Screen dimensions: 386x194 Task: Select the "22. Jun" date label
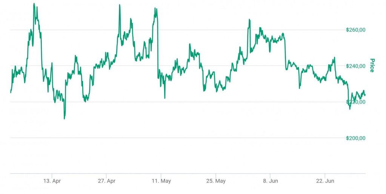(x=324, y=181)
